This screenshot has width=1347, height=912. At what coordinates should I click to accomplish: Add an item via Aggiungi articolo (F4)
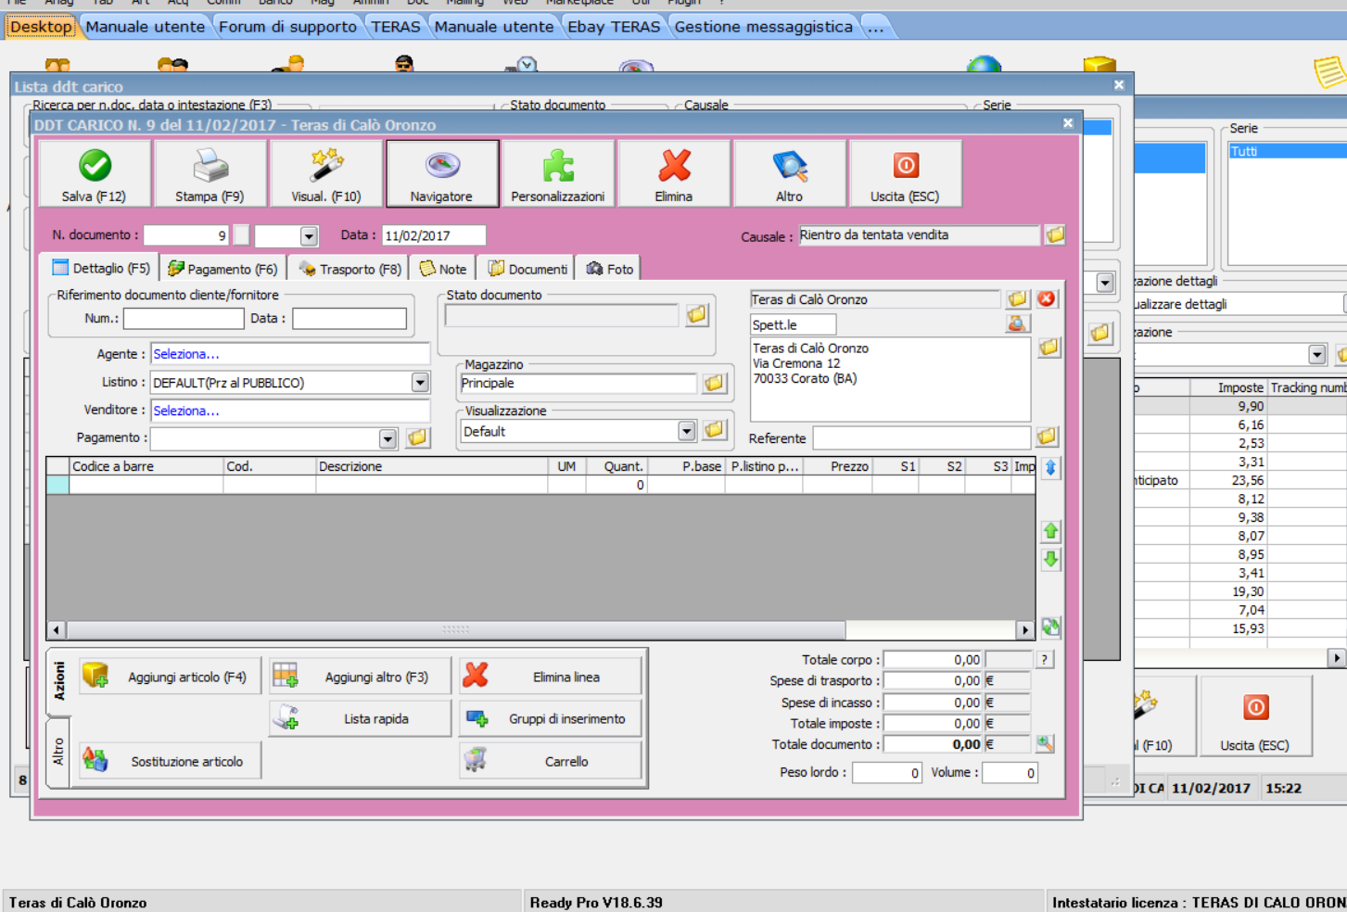coord(170,677)
